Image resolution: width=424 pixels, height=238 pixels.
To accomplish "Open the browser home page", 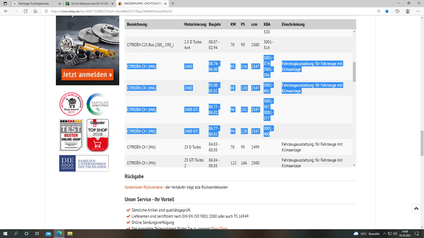I will point(35,11).
